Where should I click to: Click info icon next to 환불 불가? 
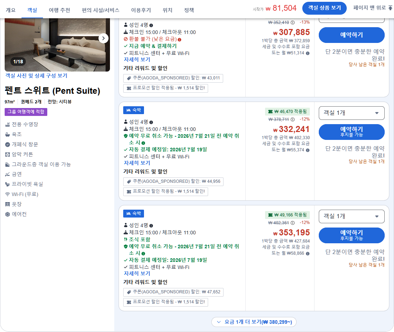tap(179, 40)
